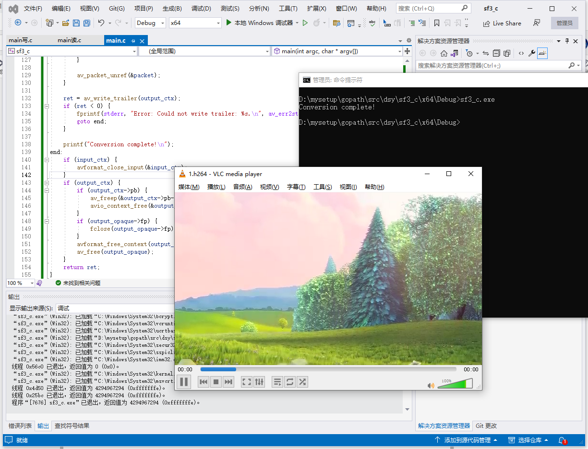Open Visual Studio 文件(F) menu

point(33,9)
